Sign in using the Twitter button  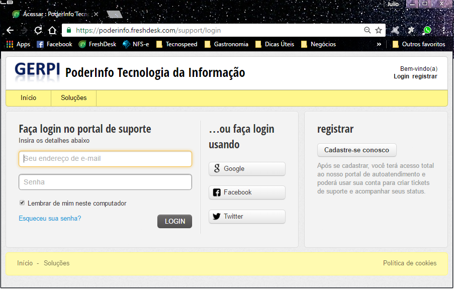(247, 217)
